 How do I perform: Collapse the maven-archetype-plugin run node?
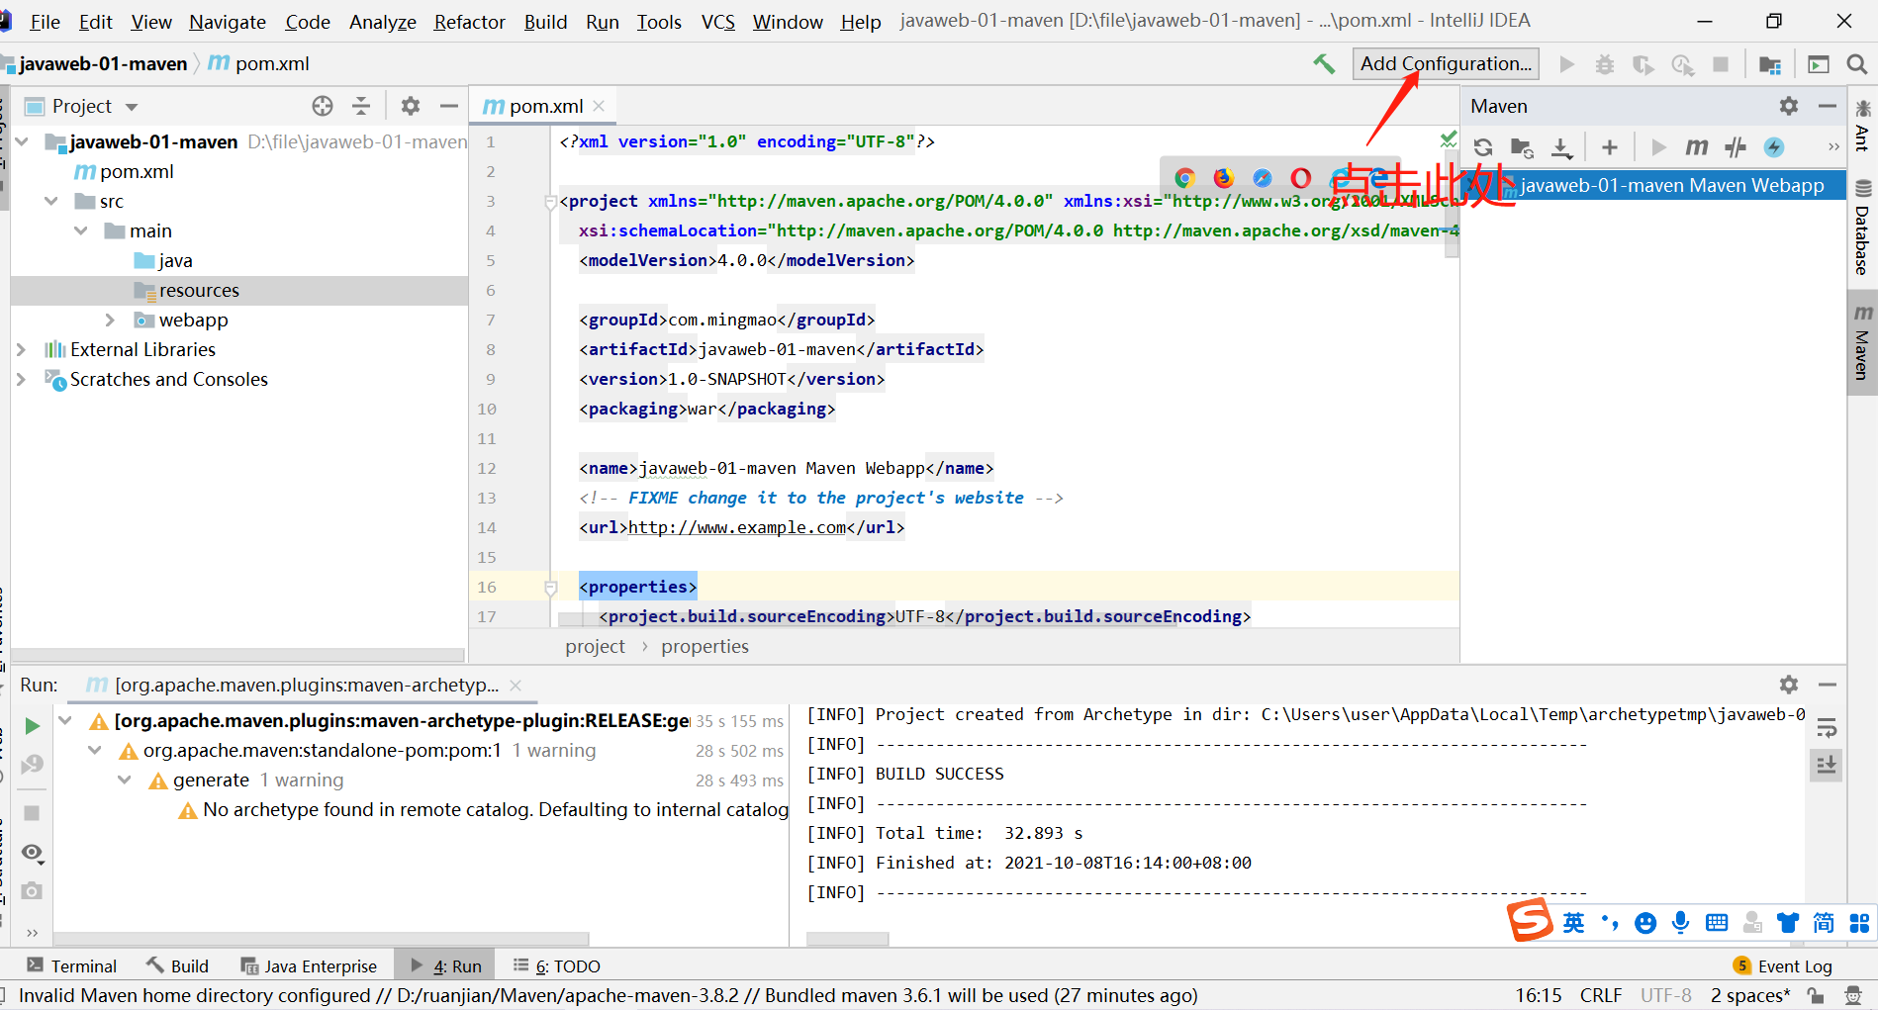pyautogui.click(x=65, y=721)
